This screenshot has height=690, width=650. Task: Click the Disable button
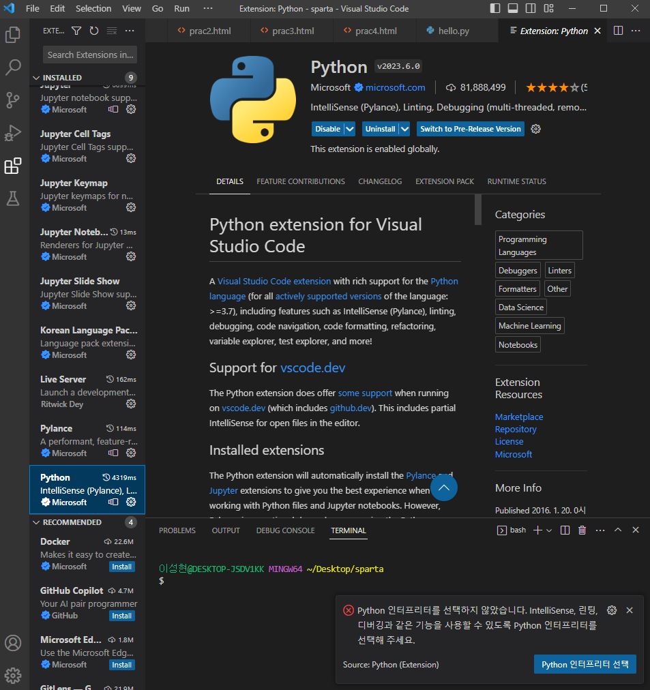(327, 129)
